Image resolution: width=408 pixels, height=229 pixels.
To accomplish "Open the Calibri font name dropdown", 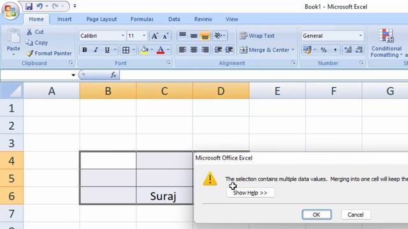I will [123, 36].
